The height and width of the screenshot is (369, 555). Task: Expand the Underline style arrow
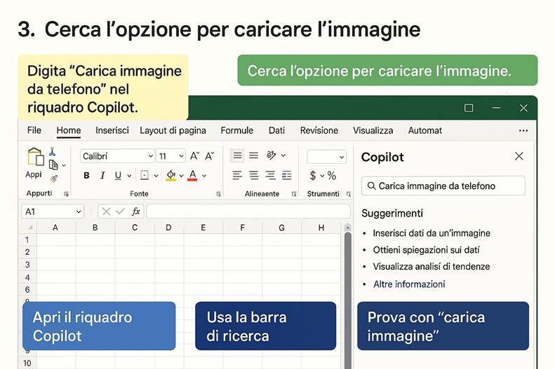pyautogui.click(x=130, y=176)
